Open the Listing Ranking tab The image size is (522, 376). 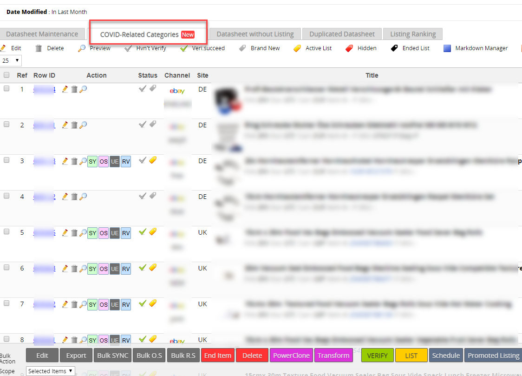(413, 34)
